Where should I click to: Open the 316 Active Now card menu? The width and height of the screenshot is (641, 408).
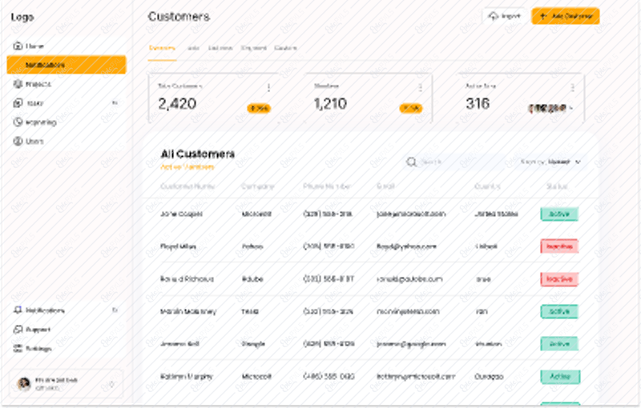tap(572, 87)
